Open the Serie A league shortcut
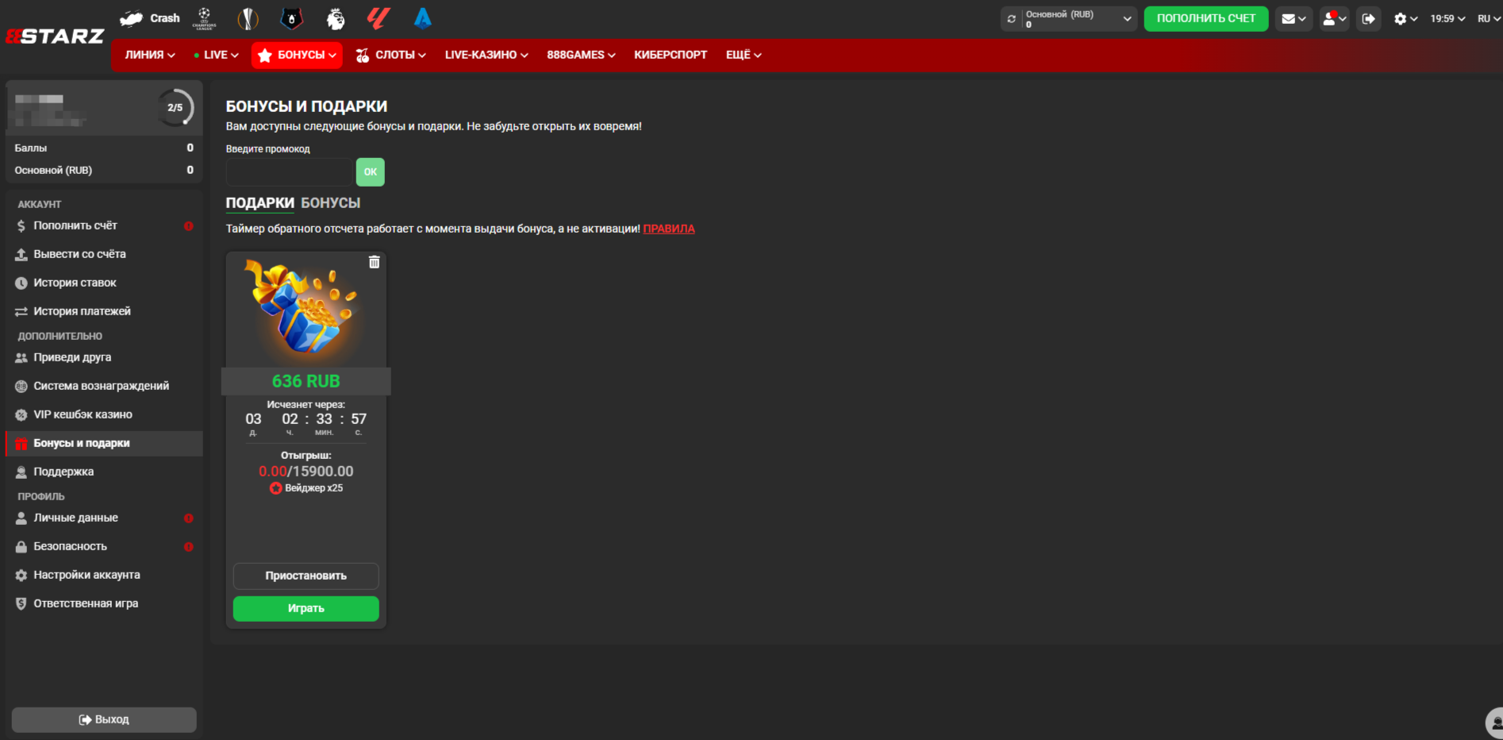This screenshot has height=740, width=1503. (x=423, y=18)
